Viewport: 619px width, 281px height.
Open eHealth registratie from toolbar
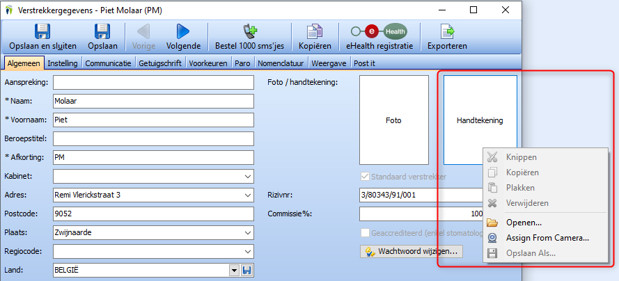379,31
